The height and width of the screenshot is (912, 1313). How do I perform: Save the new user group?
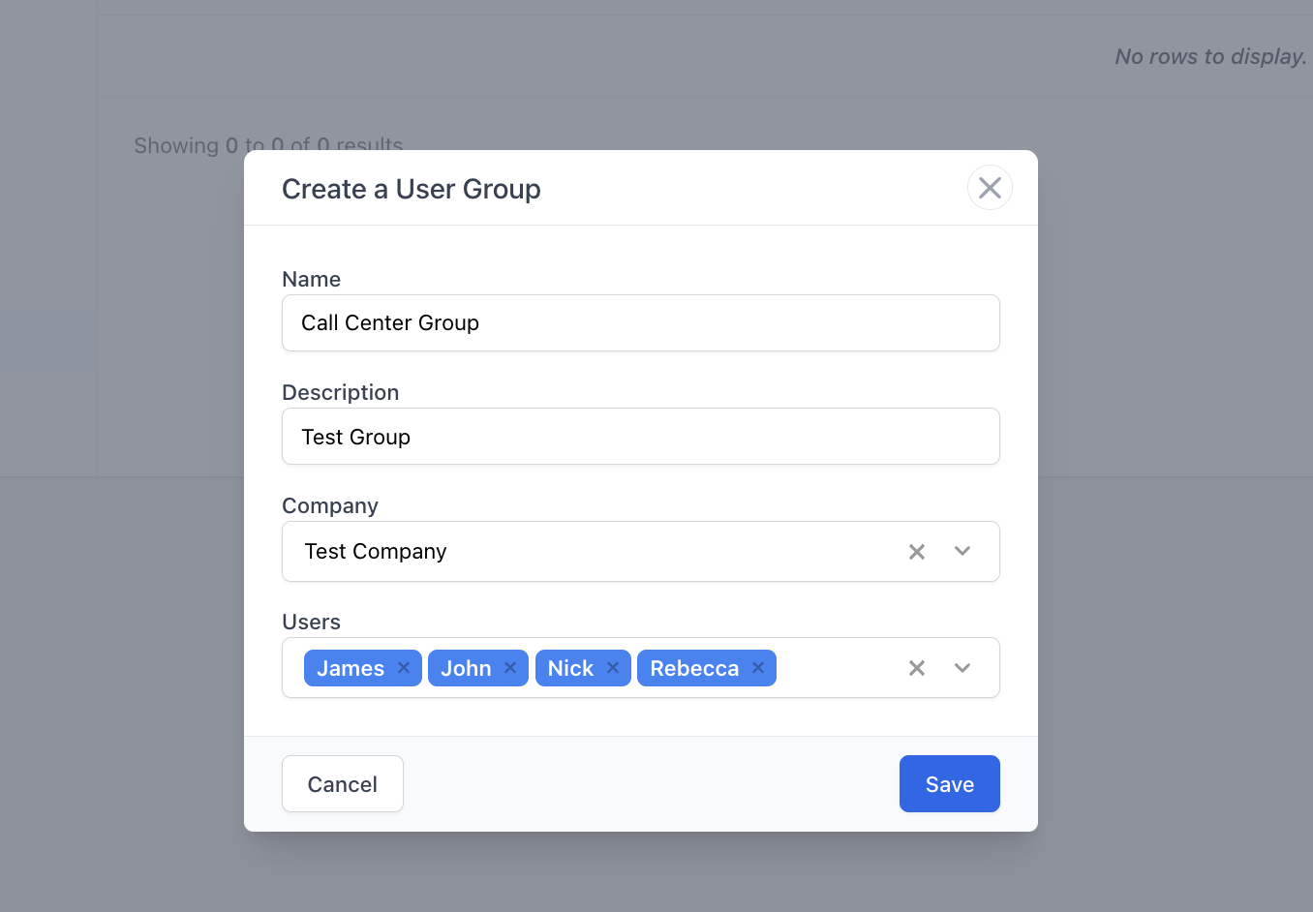(950, 784)
